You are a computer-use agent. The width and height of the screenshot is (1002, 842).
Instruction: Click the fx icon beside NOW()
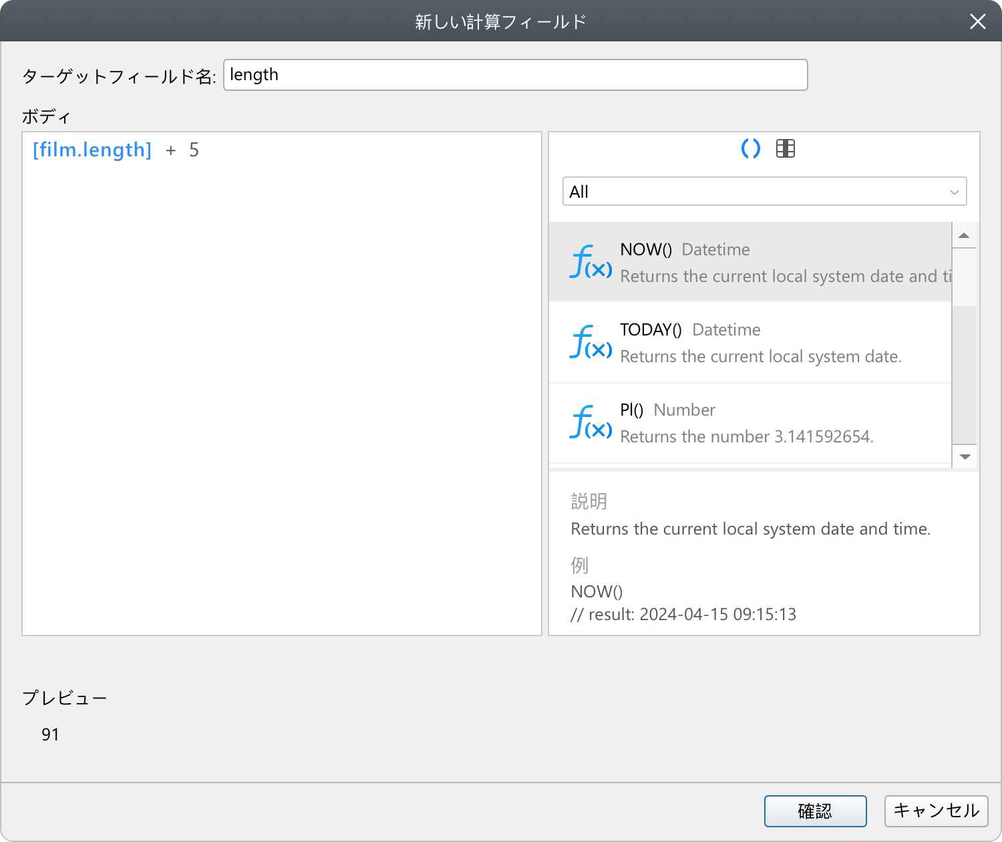point(591,262)
